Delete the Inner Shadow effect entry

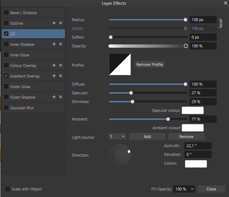pos(61,44)
